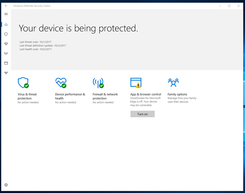Screen dimensions: 245x193
Task: Click Windows Defender Security Centre window title
Action: pyautogui.click(x=32, y=6)
